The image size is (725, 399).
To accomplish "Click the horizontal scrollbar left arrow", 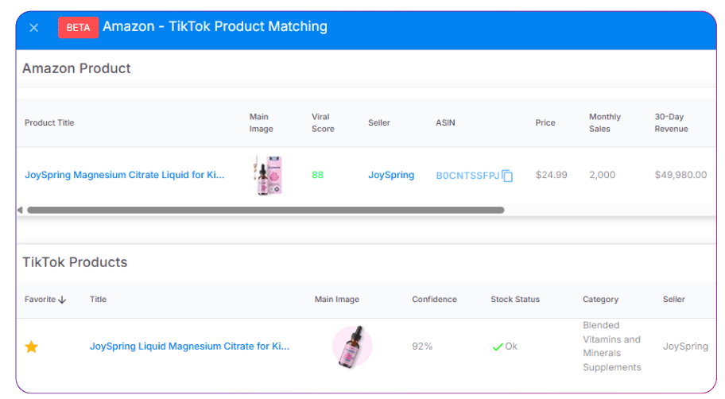I will point(20,211).
